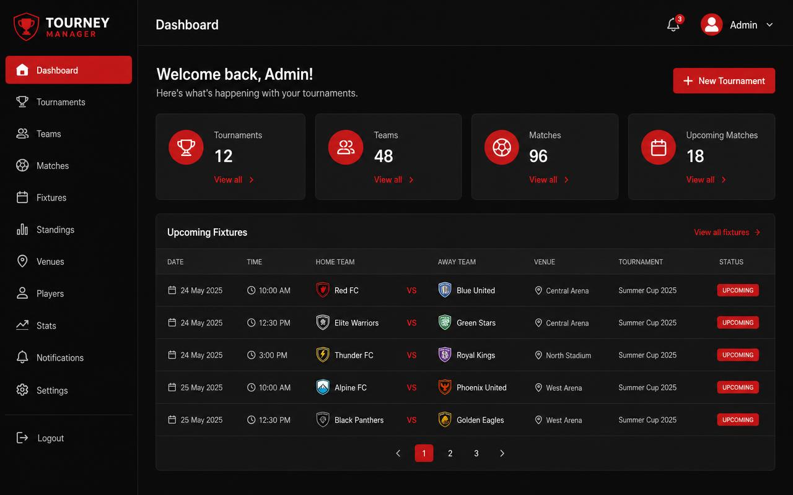Click the Green Stars team crest

[445, 322]
